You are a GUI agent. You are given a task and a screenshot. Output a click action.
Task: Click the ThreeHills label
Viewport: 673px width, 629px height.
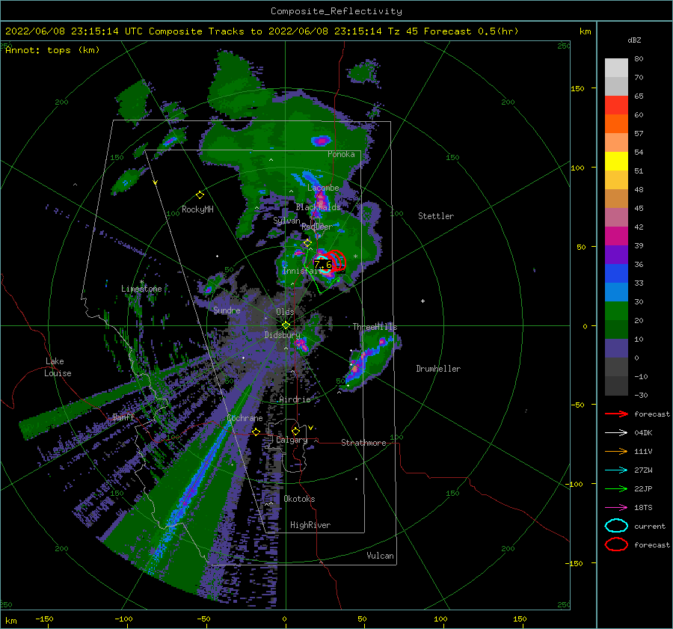point(375,327)
